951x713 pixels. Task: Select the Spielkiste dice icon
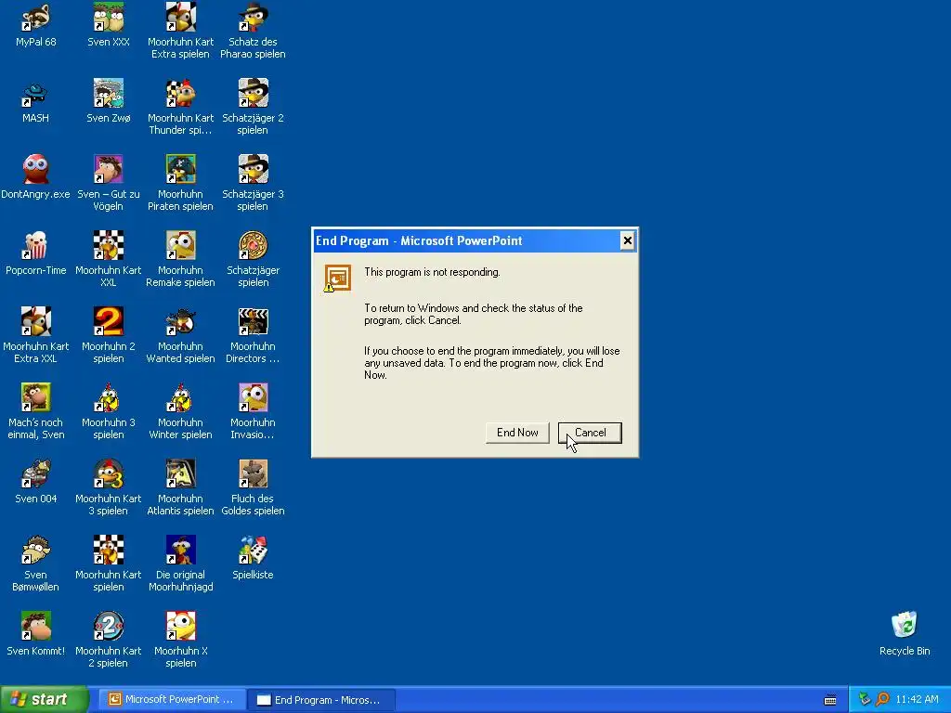(x=253, y=550)
